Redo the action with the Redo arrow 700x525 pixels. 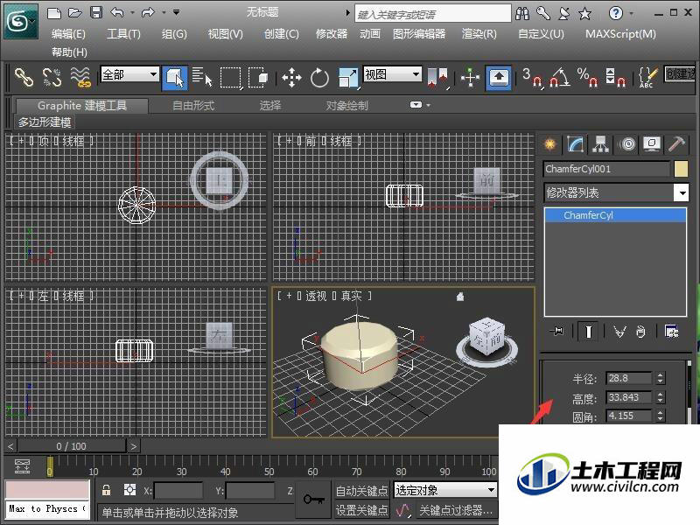[148, 12]
